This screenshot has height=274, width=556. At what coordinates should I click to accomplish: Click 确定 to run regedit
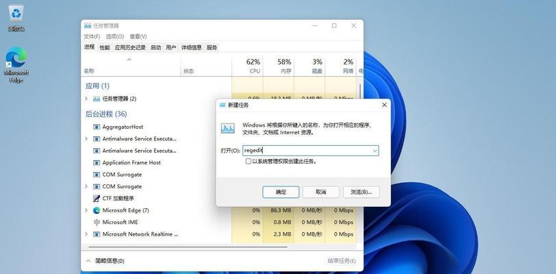[x=281, y=192]
